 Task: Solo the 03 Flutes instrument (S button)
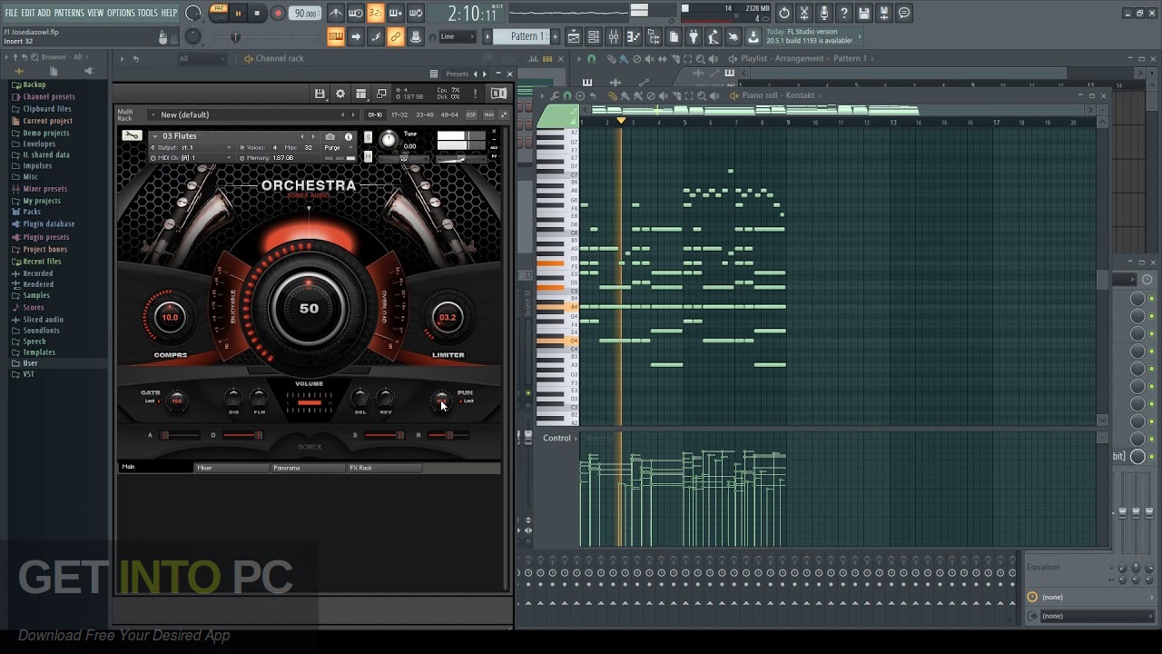(x=368, y=137)
